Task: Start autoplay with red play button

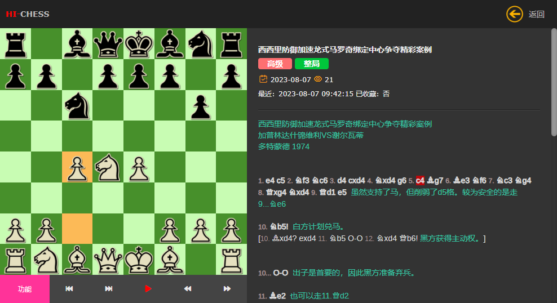Action: point(148,289)
